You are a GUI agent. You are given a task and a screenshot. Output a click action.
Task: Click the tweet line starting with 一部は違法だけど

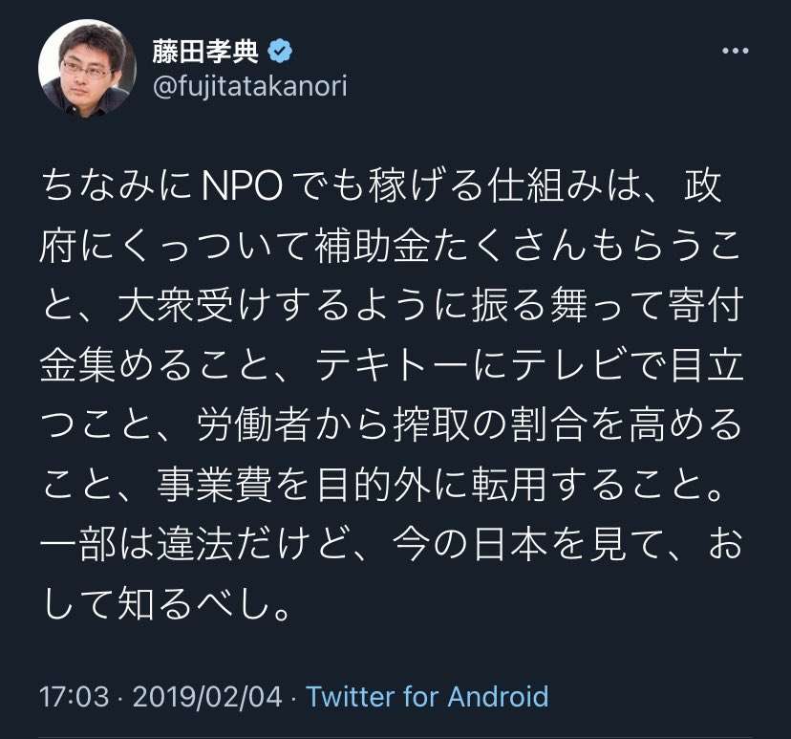[x=391, y=544]
